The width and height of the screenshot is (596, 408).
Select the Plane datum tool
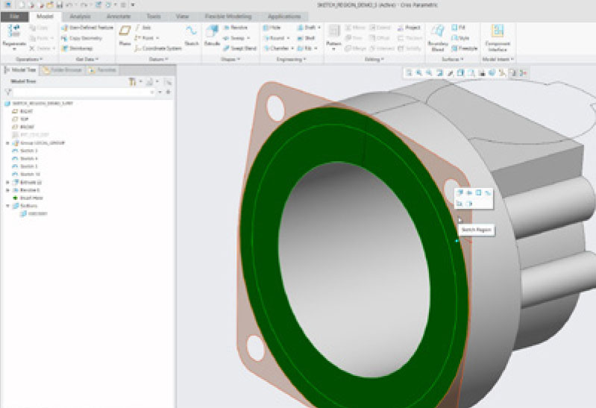point(125,35)
